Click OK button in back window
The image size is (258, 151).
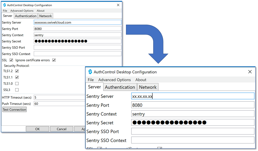click(37, 129)
